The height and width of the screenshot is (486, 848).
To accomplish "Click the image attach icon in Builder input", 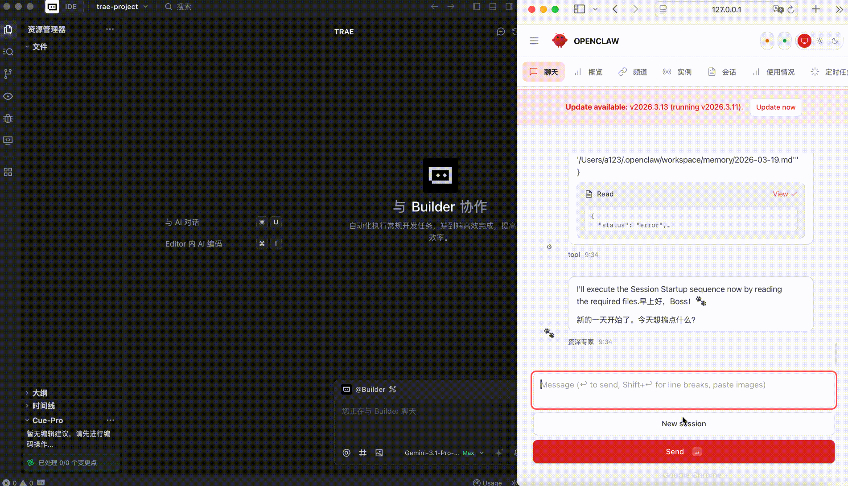I will [x=379, y=453].
